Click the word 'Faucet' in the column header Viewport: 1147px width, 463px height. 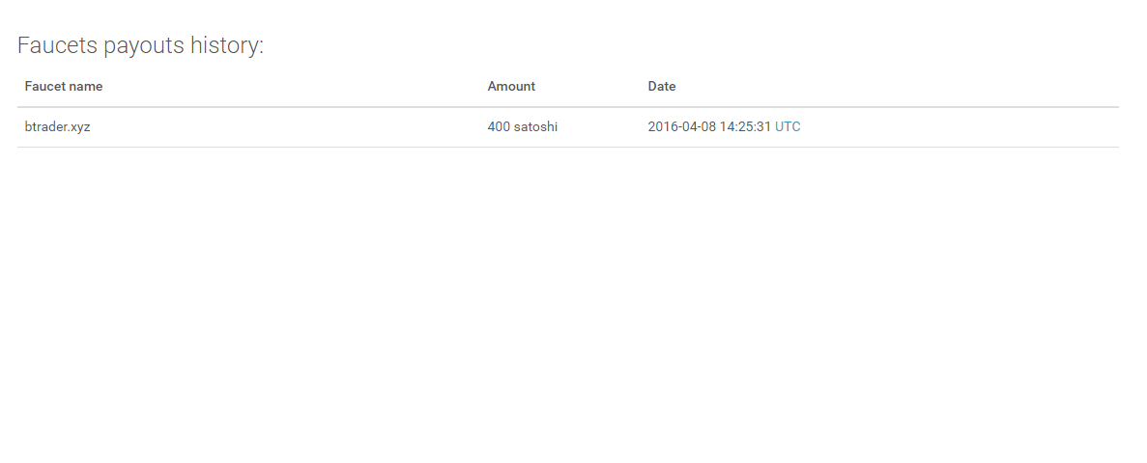point(45,86)
